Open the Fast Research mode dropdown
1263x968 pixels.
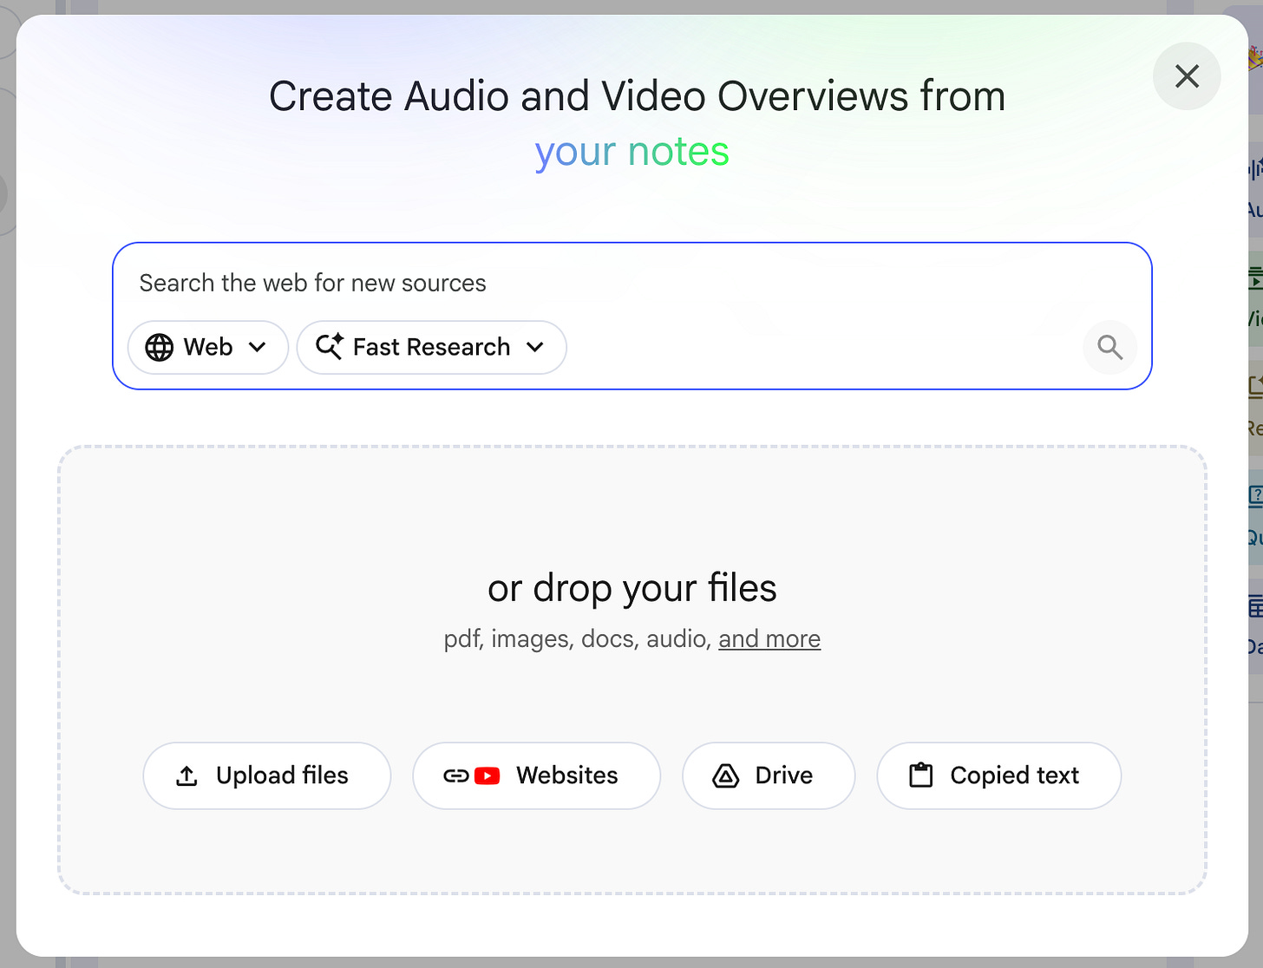pos(432,347)
